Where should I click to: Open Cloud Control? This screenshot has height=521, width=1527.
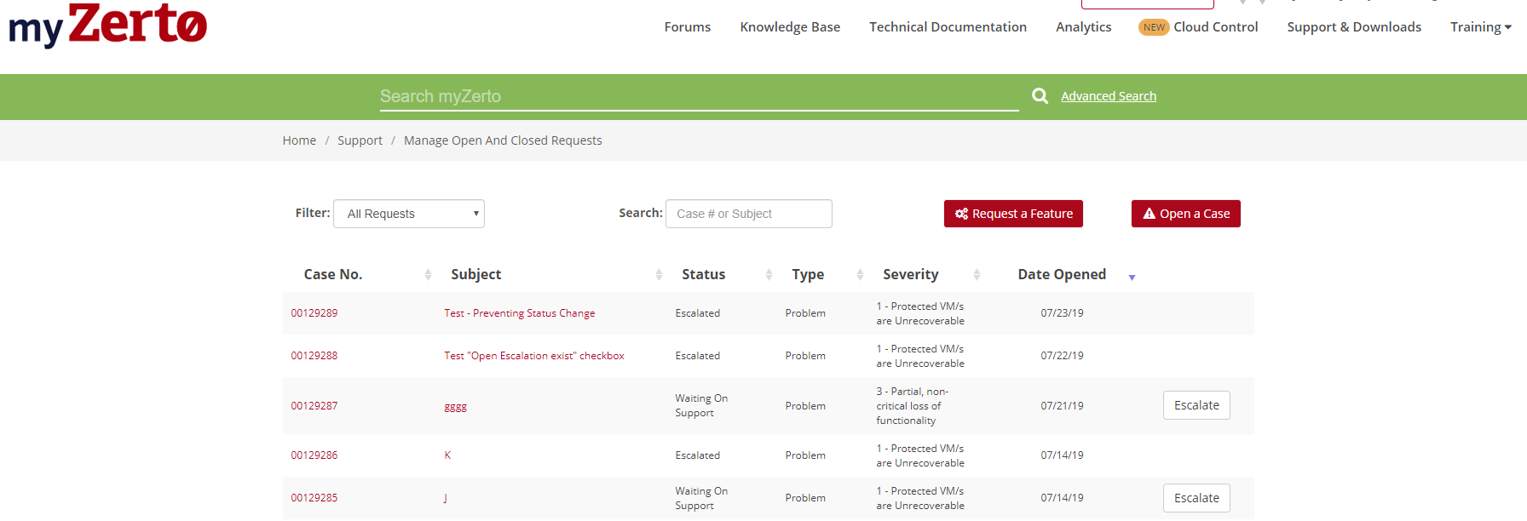click(1215, 27)
